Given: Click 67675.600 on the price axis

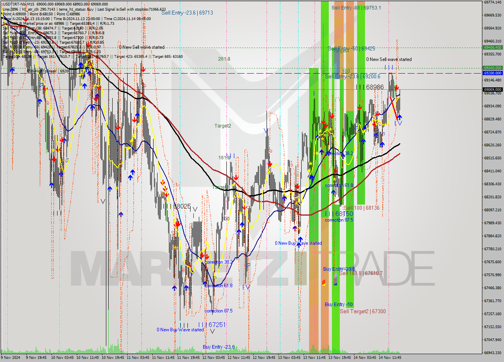Looking at the screenshot, I should [x=493, y=262].
